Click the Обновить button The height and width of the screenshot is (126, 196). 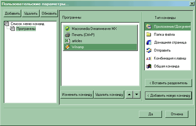click(49, 14)
